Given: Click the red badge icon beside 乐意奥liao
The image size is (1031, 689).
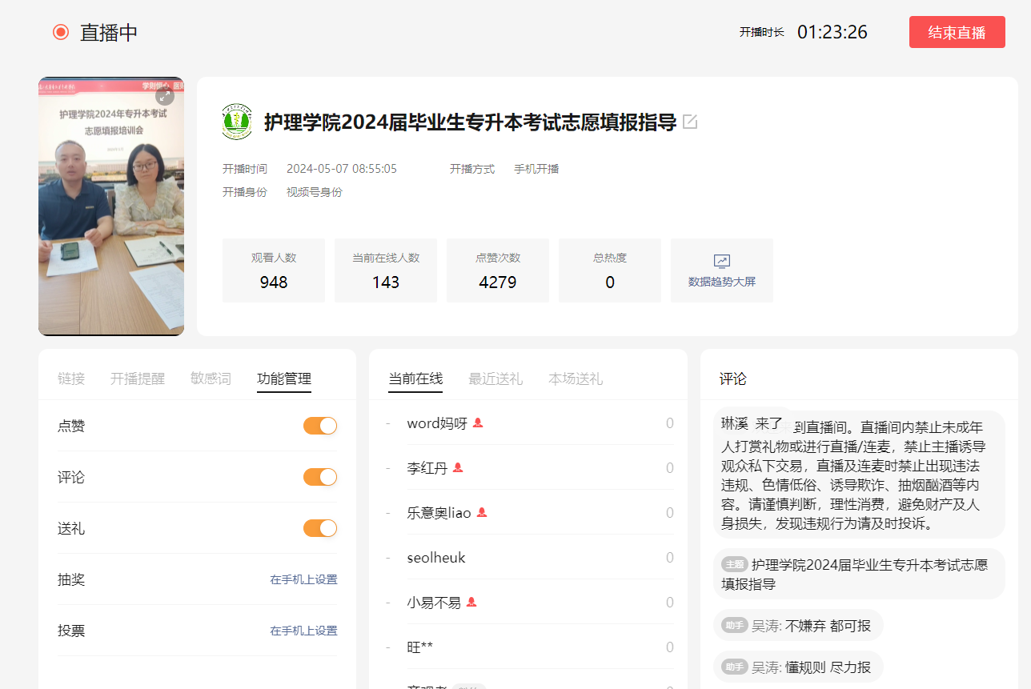Looking at the screenshot, I should pos(482,513).
